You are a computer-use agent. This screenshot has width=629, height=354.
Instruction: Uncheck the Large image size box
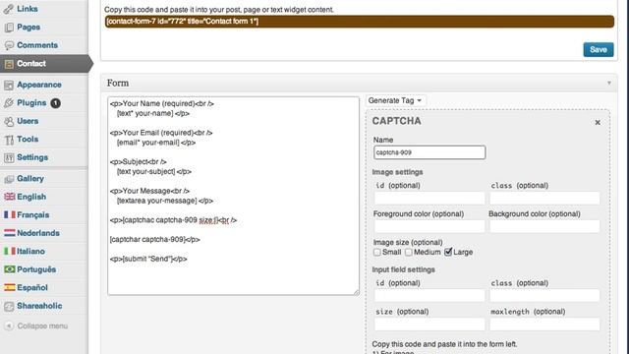tap(448, 252)
